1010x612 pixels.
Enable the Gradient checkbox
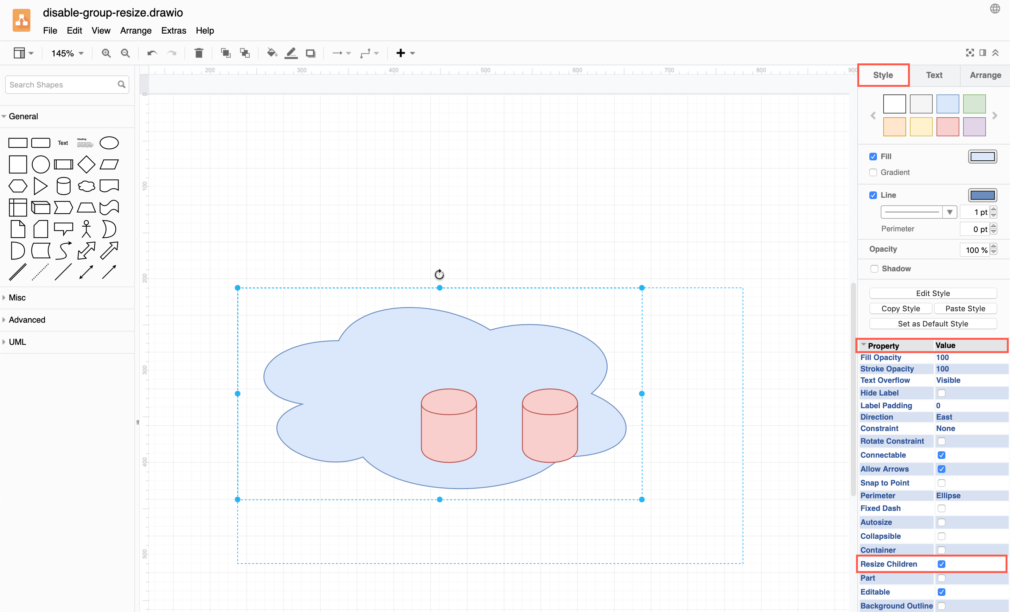coord(873,172)
